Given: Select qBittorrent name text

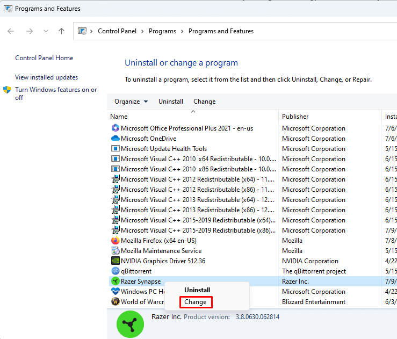Looking at the screenshot, I should click(136, 271).
